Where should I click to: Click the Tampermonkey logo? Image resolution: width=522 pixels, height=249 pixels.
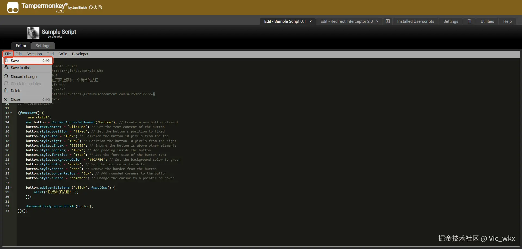click(x=13, y=7)
